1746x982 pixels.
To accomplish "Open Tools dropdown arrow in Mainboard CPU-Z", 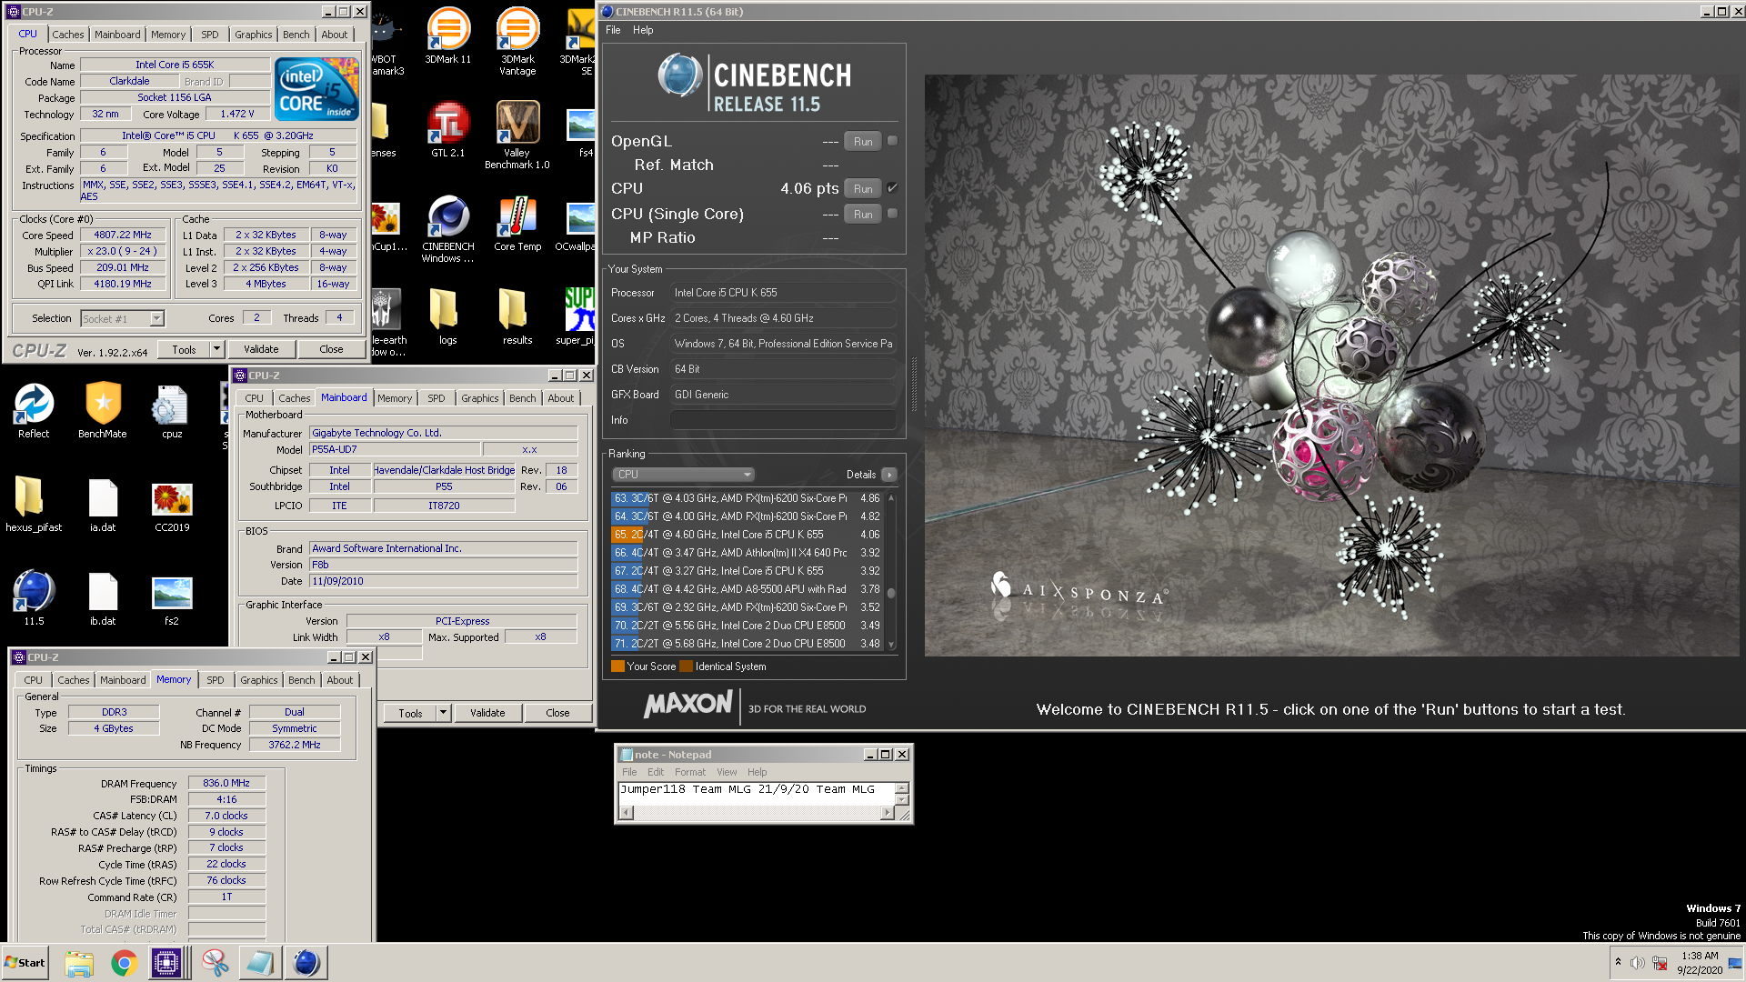I will 443,713.
